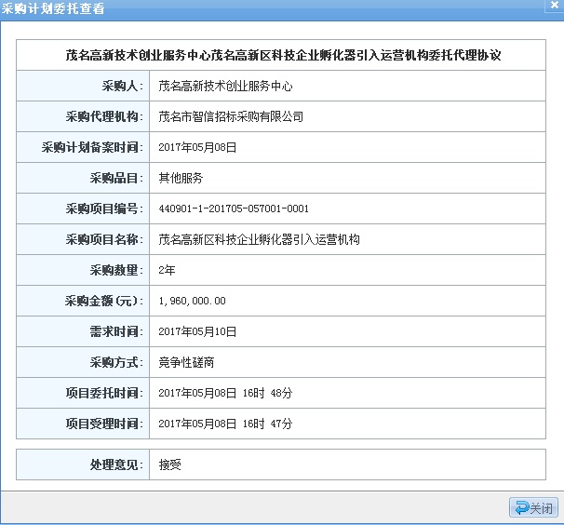Click the 项目委托时间 value ending 48分

225,393
